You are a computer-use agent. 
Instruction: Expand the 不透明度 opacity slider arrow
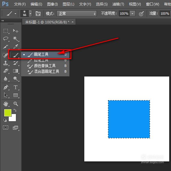click(x=132, y=13)
